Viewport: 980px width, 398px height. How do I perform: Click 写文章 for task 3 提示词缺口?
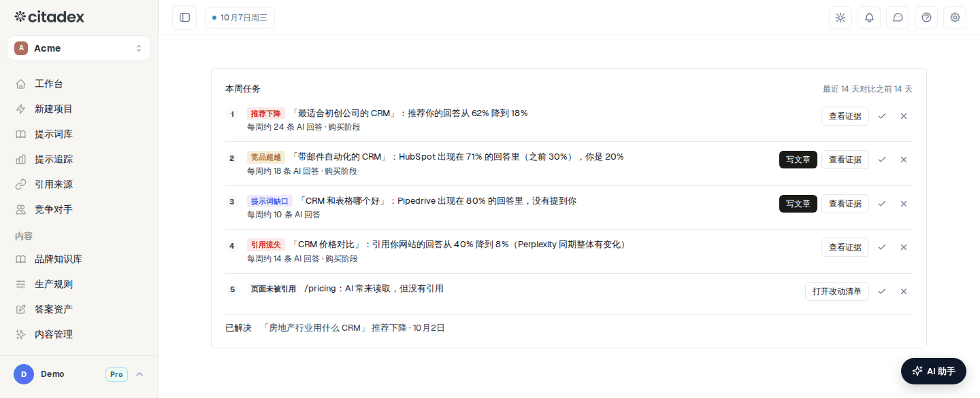[798, 204]
